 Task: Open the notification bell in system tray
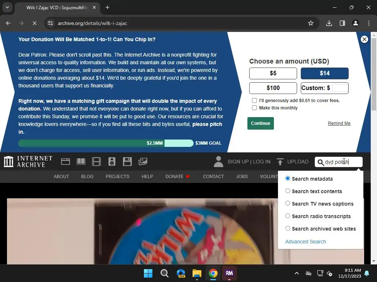pyautogui.click(x=367, y=273)
